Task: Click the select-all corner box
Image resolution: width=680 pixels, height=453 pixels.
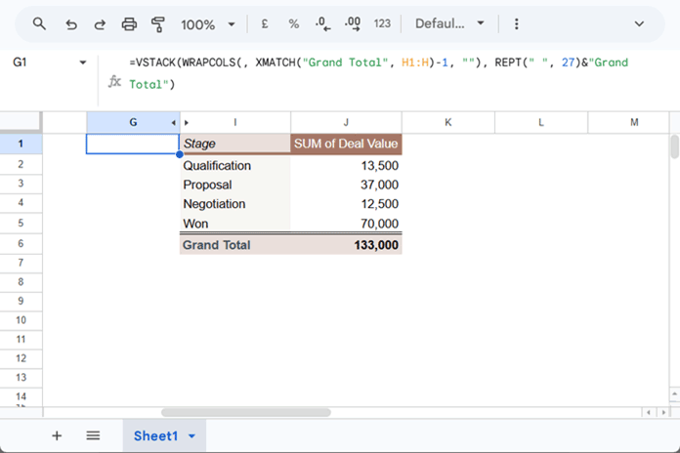Action: (x=21, y=122)
